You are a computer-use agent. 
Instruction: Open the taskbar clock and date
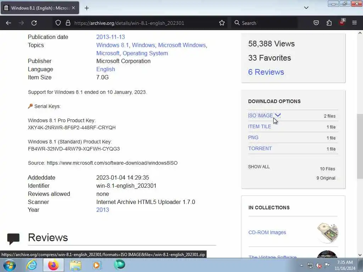pos(345,265)
